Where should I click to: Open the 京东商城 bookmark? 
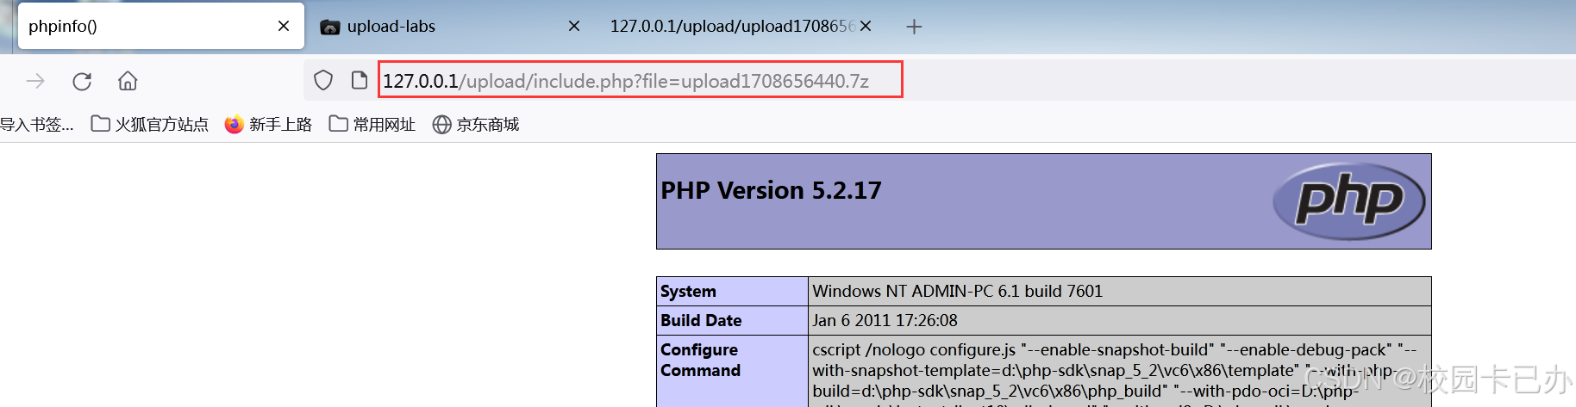[x=476, y=125]
